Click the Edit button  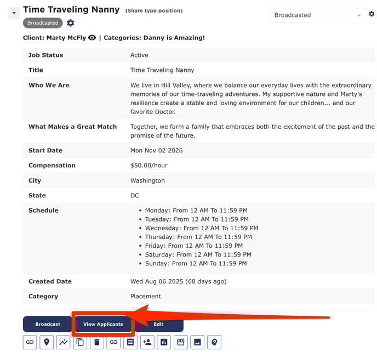pos(158,324)
